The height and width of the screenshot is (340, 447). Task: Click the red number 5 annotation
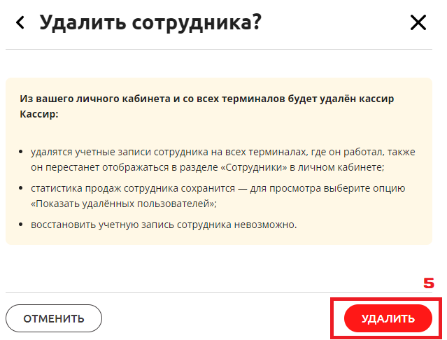pyautogui.click(x=429, y=283)
